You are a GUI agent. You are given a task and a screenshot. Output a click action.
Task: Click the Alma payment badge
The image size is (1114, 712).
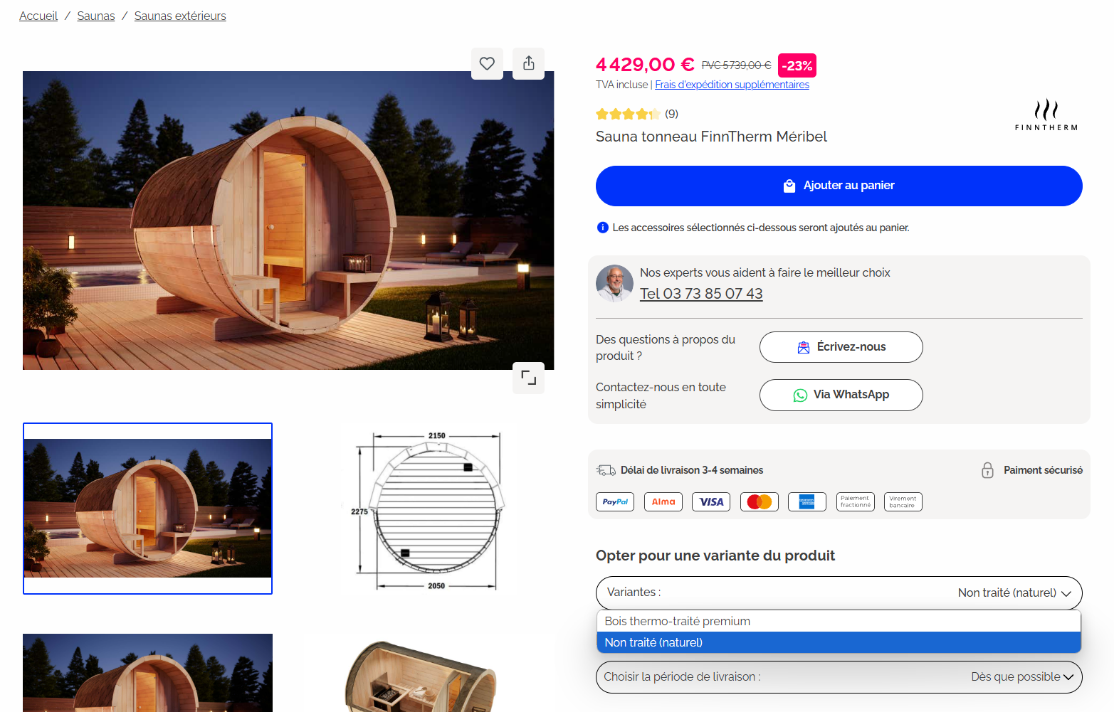[663, 501]
